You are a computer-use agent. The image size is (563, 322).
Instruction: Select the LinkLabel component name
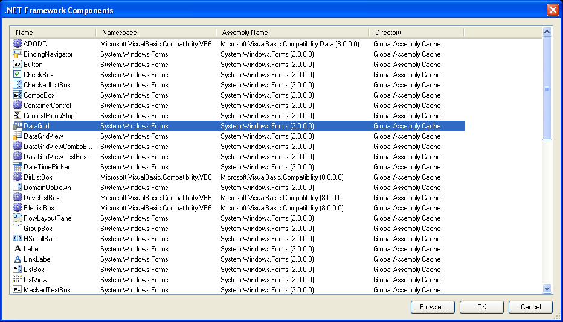(37, 259)
